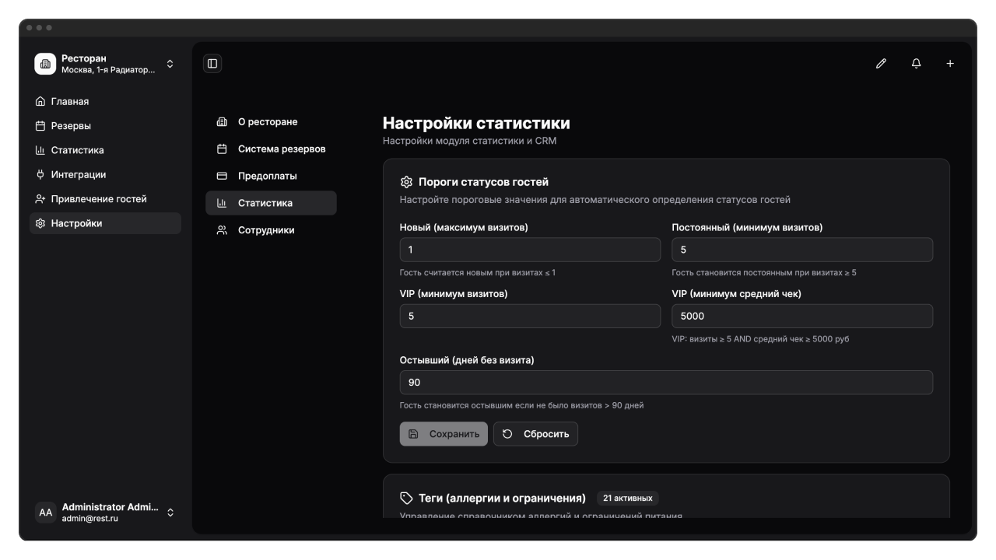Select the Настройки sidebar item
The width and height of the screenshot is (996, 560).
click(76, 223)
